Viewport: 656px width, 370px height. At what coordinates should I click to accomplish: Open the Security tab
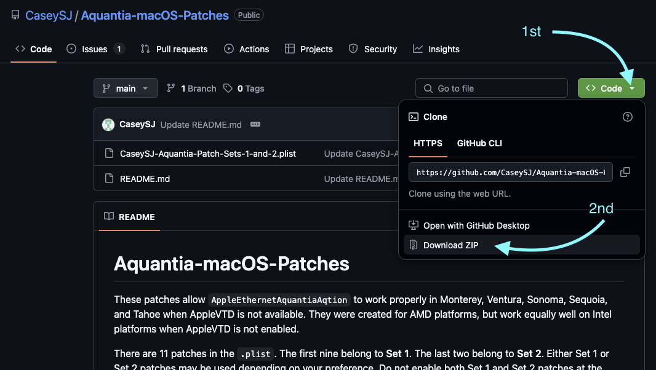pyautogui.click(x=372, y=49)
